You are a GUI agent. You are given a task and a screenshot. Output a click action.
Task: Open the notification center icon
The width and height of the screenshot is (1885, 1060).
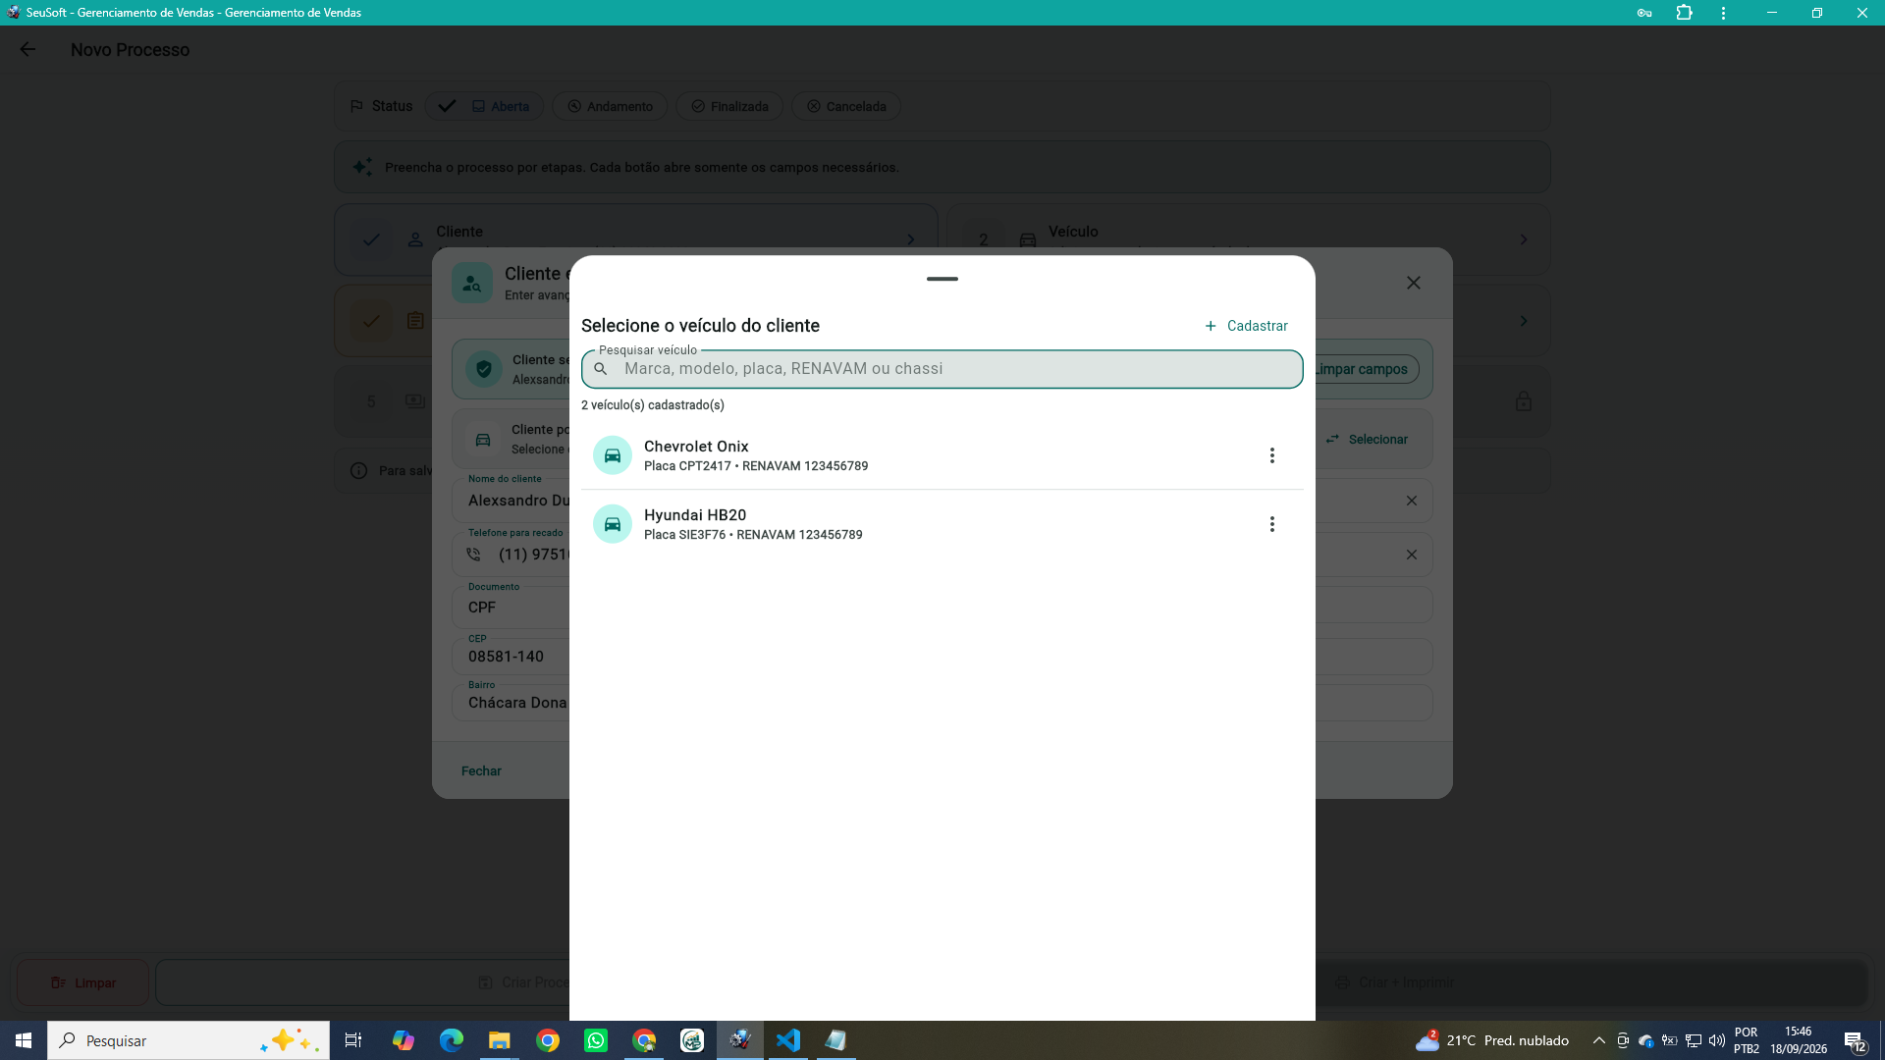(1856, 1041)
